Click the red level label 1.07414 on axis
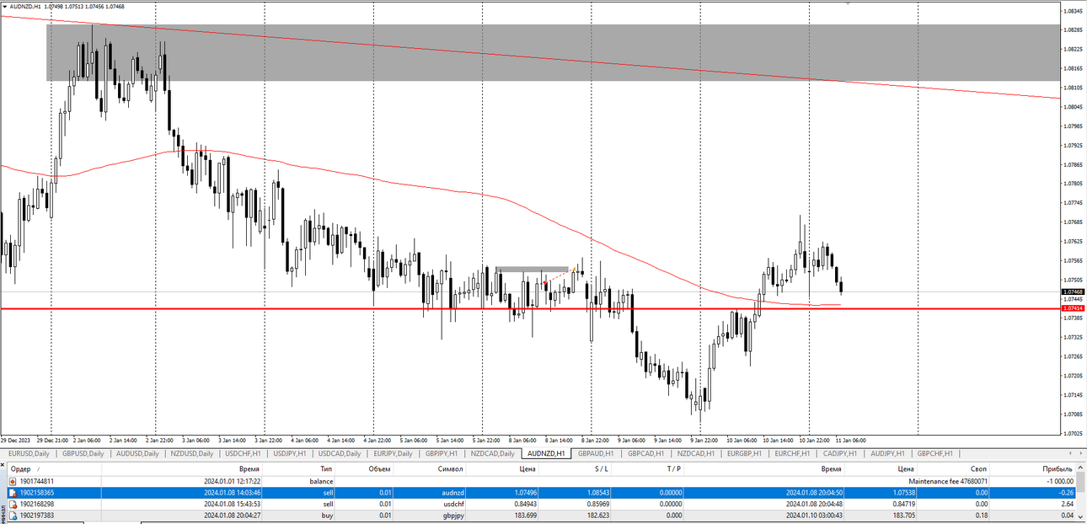The height and width of the screenshot is (524, 1087). 1074,308
